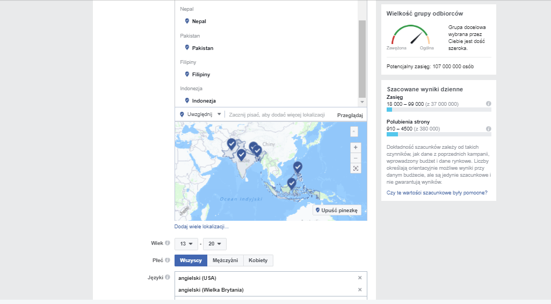
Task: Select Kobiety gender option
Action: [x=258, y=260]
